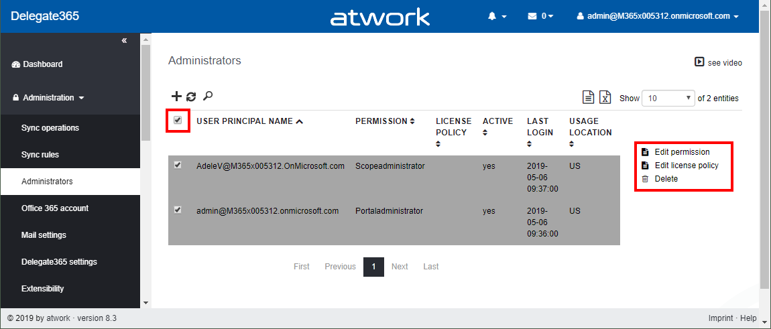The height and width of the screenshot is (329, 771).
Task: Sort by Active column header
Action: 497,127
